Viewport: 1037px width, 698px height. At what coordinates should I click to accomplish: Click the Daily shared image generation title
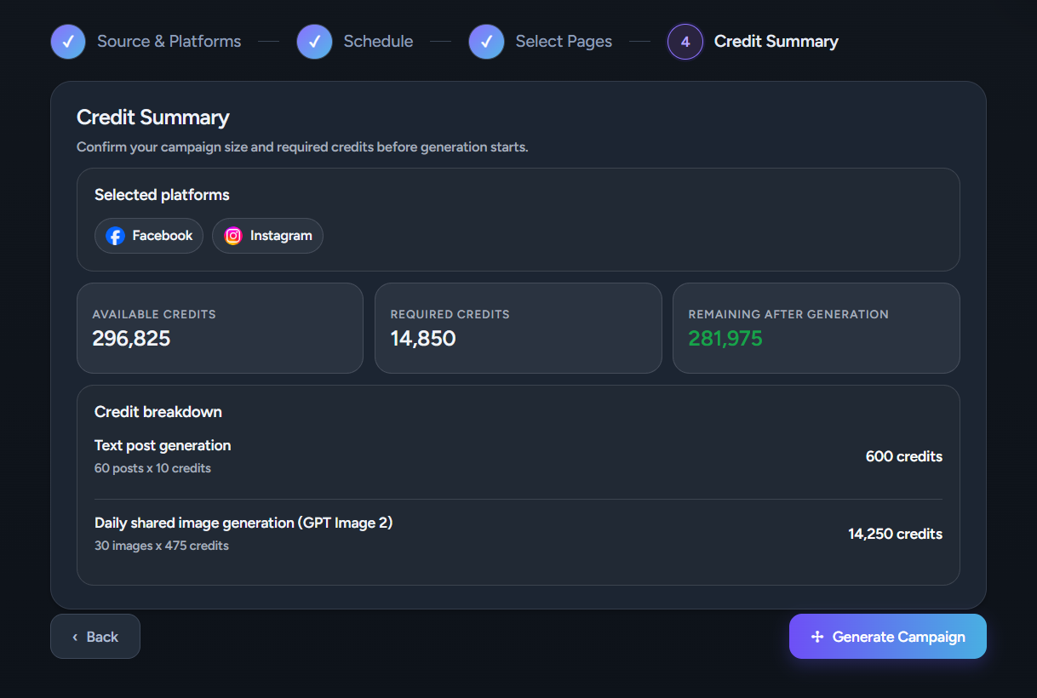(x=243, y=523)
